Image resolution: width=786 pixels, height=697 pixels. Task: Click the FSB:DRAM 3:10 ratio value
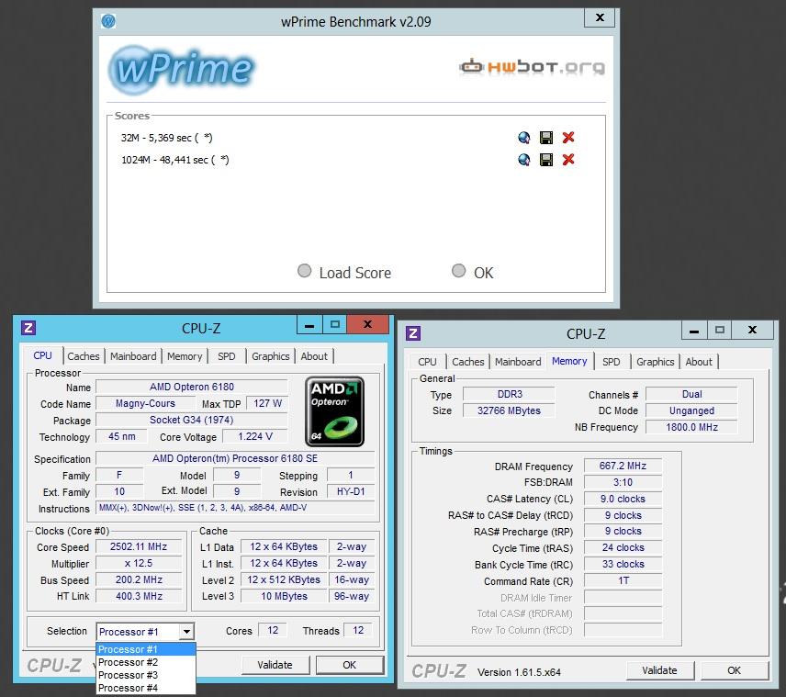[623, 482]
